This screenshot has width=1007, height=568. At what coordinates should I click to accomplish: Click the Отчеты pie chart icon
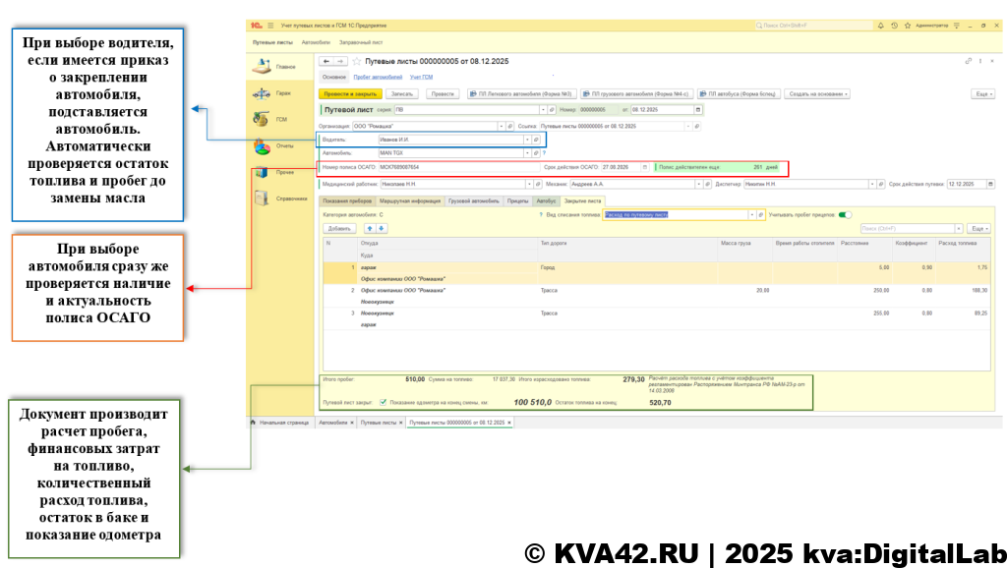pyautogui.click(x=262, y=146)
